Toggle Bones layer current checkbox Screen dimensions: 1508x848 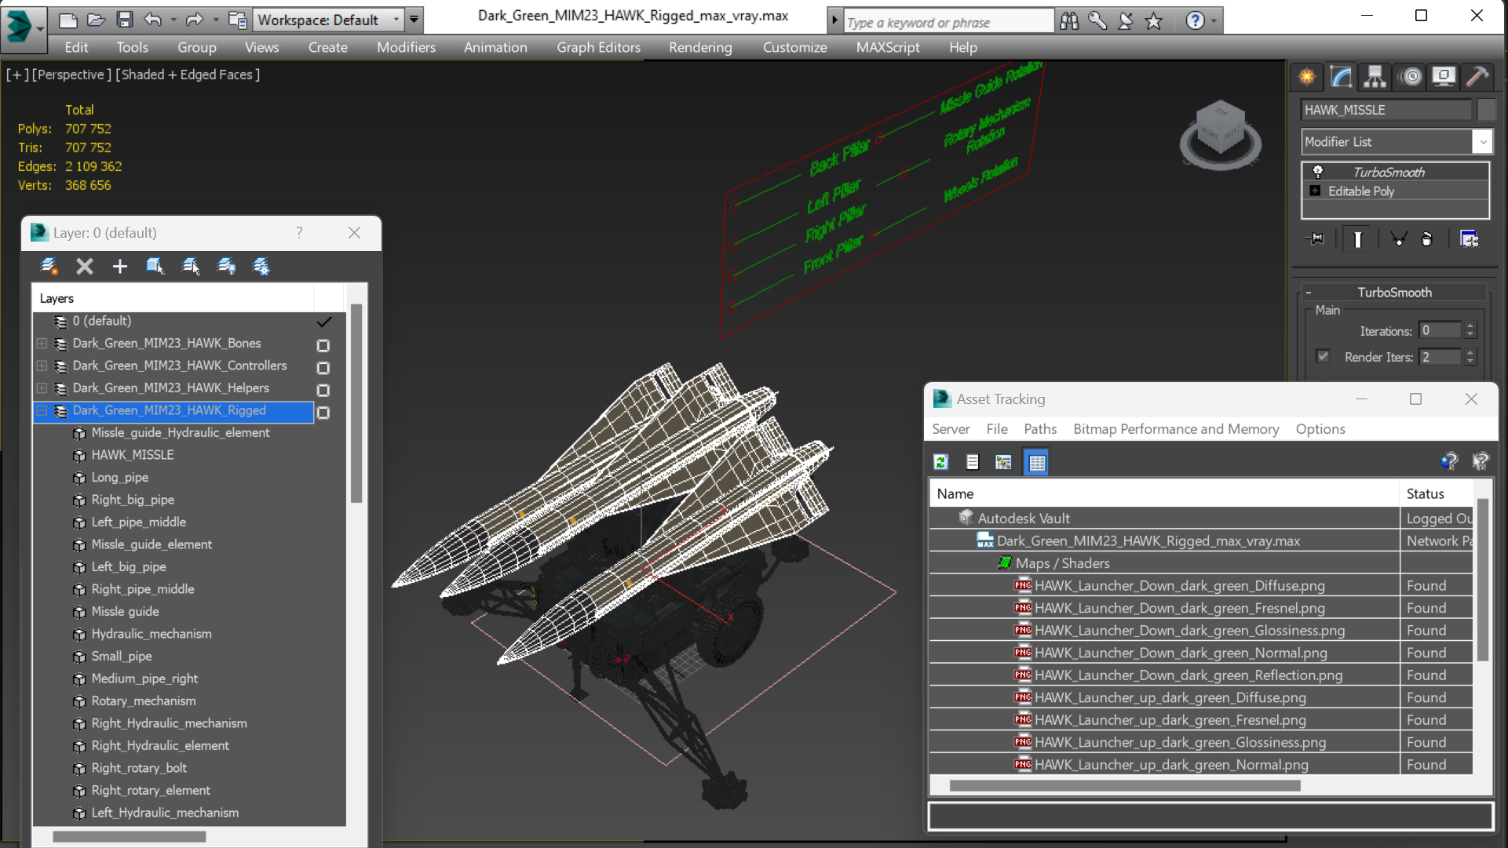pos(323,345)
